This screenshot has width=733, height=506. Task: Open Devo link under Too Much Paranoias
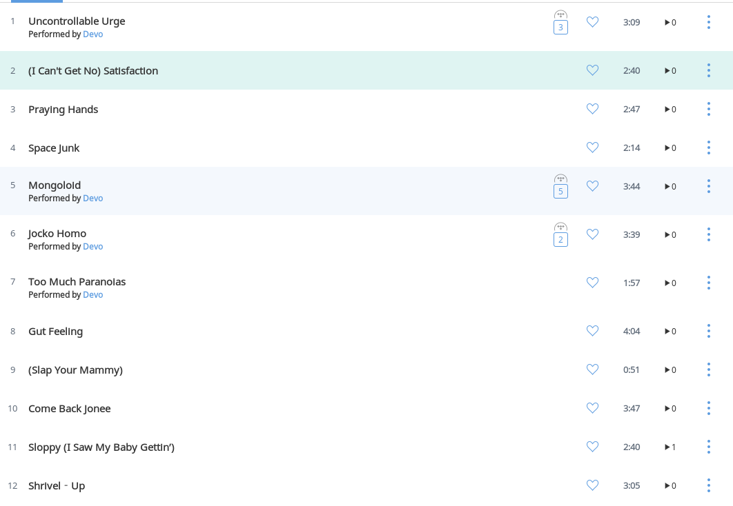(92, 294)
